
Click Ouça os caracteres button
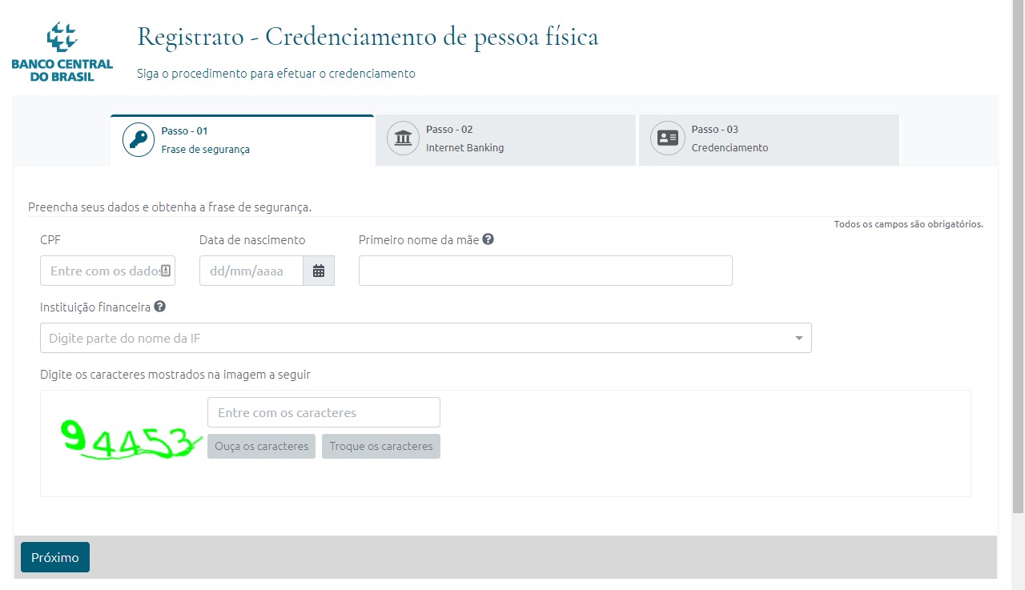[x=261, y=446]
